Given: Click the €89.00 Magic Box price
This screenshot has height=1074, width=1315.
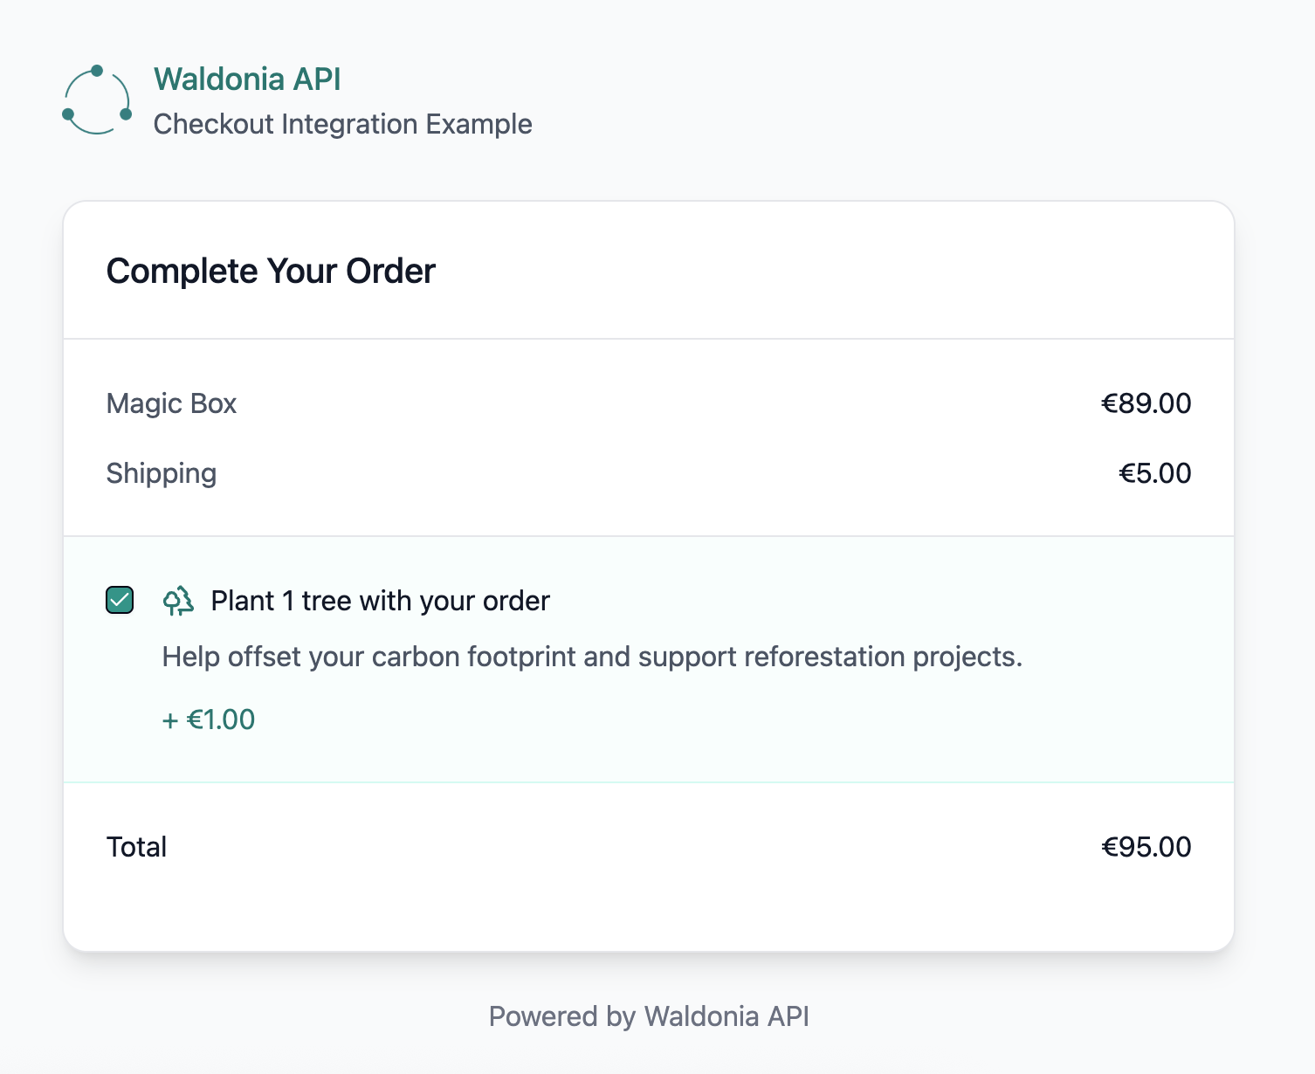Looking at the screenshot, I should 1146,403.
